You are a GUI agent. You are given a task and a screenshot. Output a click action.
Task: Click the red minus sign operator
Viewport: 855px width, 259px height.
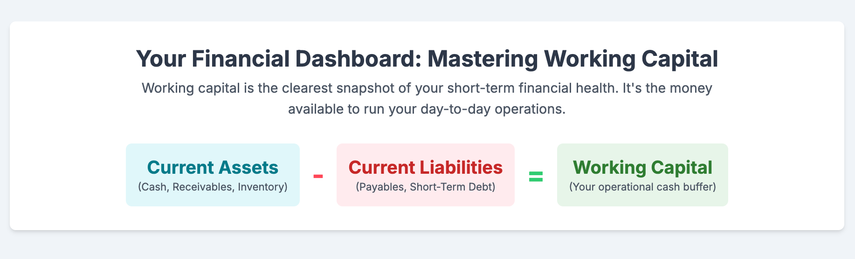[318, 176]
